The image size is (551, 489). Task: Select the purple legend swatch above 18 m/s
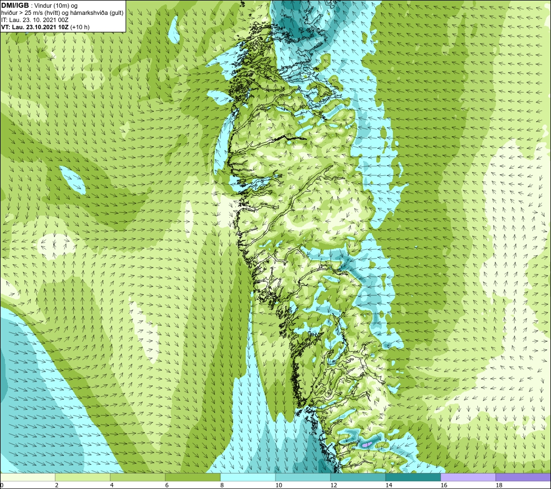tap(523, 477)
